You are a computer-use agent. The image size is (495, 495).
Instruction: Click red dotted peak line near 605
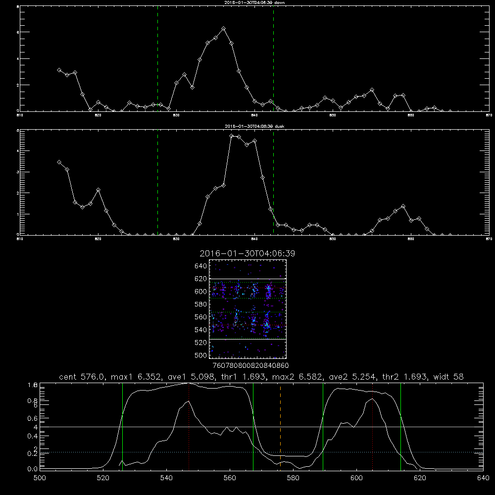pos(373,427)
